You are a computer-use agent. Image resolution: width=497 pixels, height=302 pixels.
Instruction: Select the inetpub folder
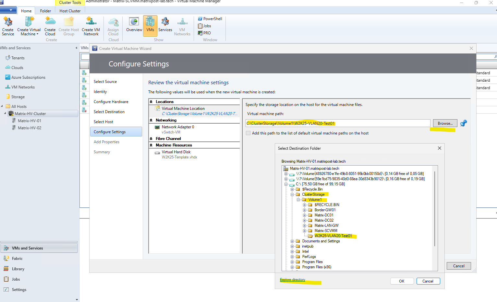tap(308, 246)
